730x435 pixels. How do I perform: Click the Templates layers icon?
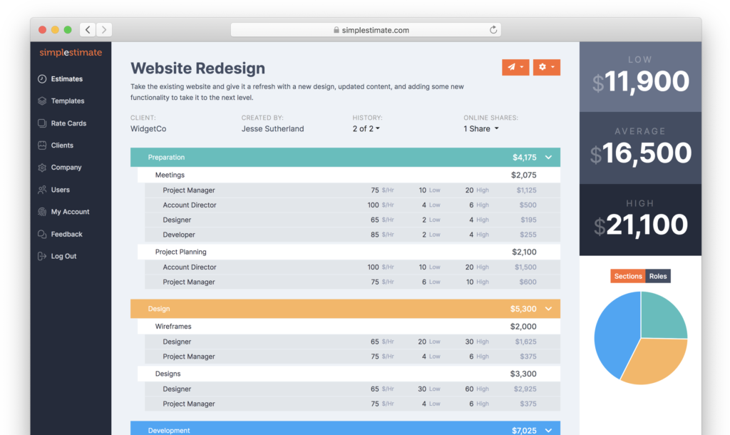tap(42, 101)
